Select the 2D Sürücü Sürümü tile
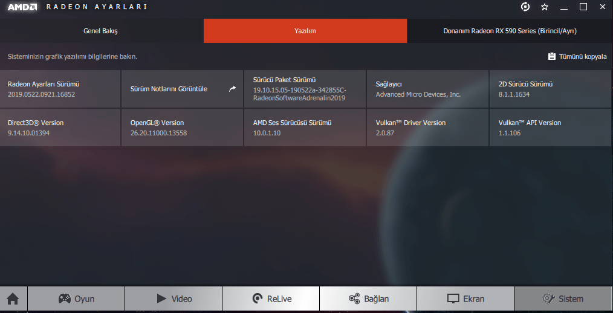This screenshot has width=613, height=313. coord(550,89)
